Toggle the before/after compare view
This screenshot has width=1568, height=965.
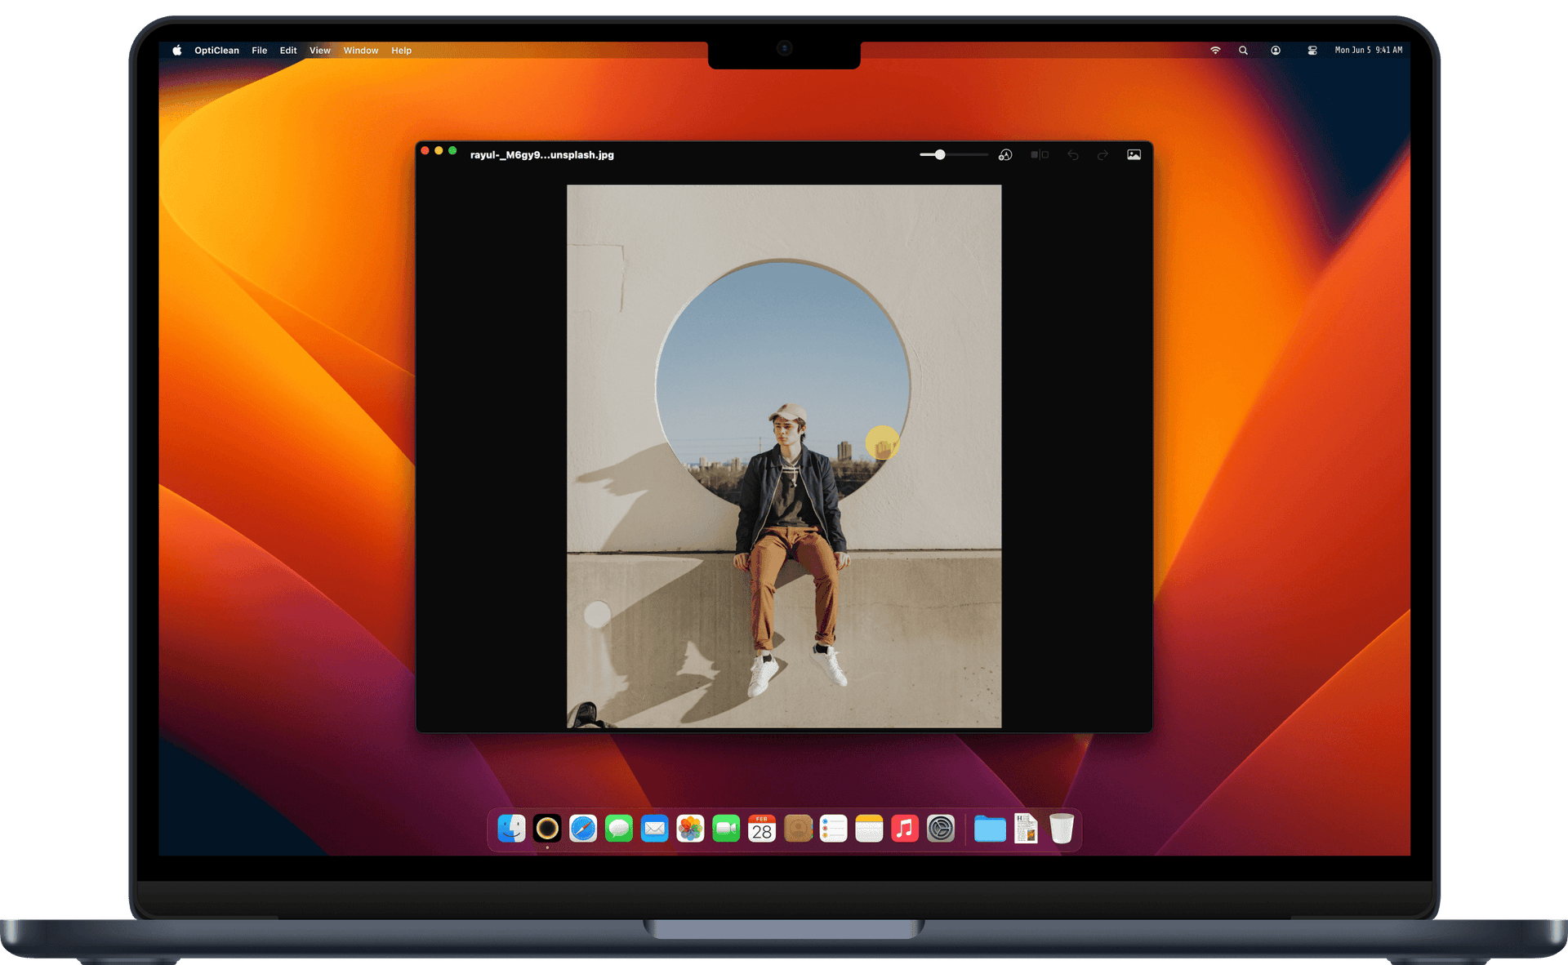pos(1039,155)
